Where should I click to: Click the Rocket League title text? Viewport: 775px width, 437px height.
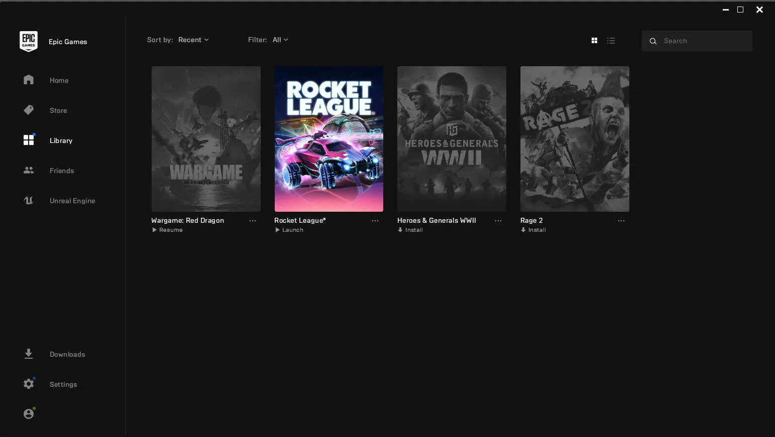click(x=300, y=220)
